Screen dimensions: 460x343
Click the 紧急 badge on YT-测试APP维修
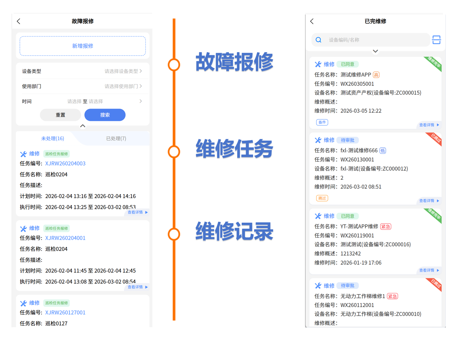(x=386, y=226)
